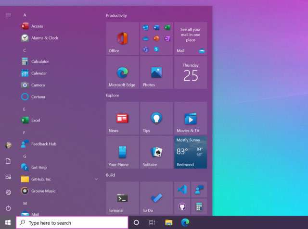
Task: Open Feedback Hub in the app list
Action: [59, 144]
